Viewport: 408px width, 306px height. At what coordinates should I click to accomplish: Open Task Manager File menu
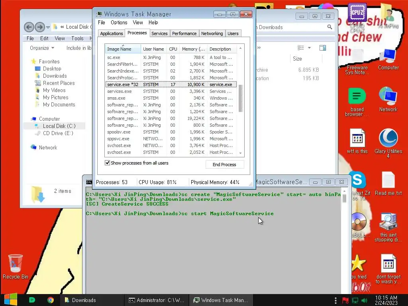[102, 22]
